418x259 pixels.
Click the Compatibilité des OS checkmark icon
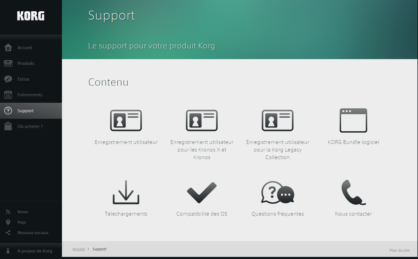pos(202,193)
